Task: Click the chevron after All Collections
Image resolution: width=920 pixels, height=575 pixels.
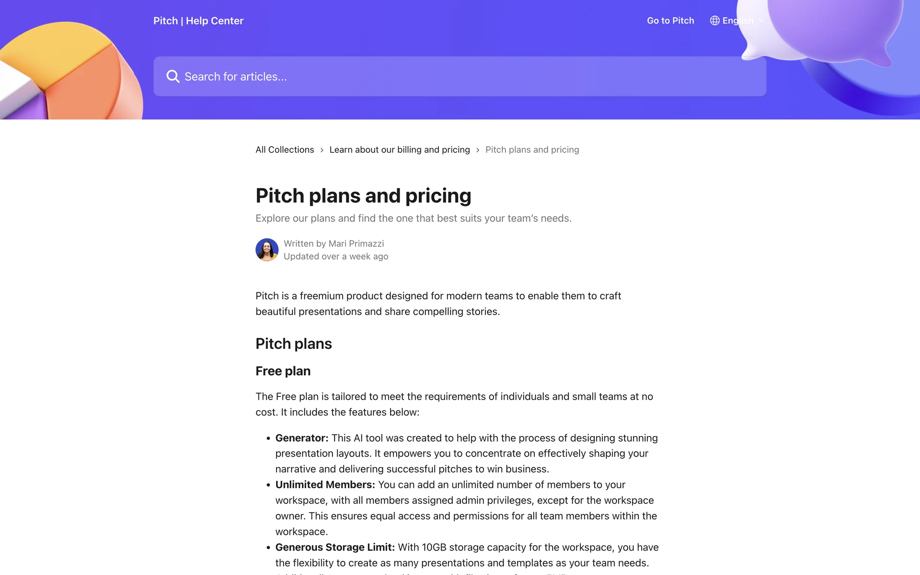Action: [322, 150]
